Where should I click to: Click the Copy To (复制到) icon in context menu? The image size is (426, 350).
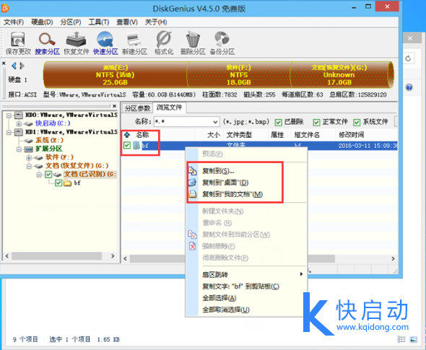192,171
